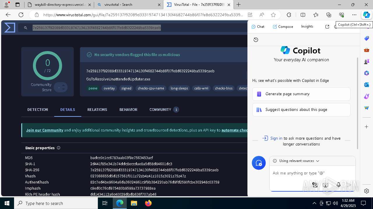Close the waybill-directory-express tab

click(x=89, y=5)
